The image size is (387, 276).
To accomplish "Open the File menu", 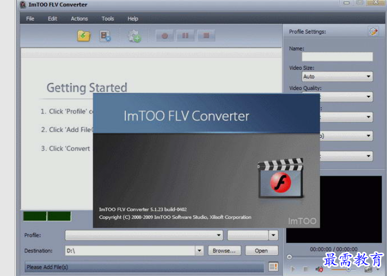I will 30,19.
